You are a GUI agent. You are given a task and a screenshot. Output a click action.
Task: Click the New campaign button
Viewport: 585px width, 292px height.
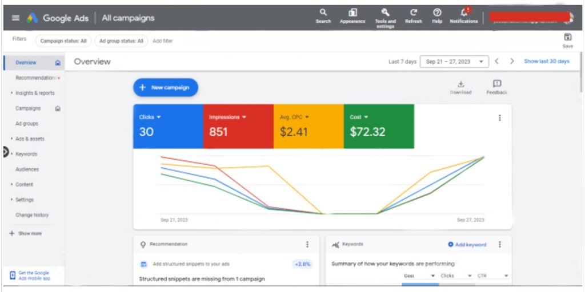[166, 88]
